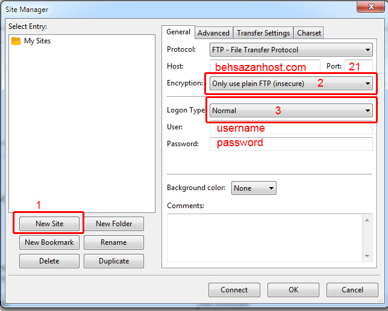Image resolution: width=388 pixels, height=311 pixels.
Task: Click inside the Comments text area
Action: coord(264,238)
